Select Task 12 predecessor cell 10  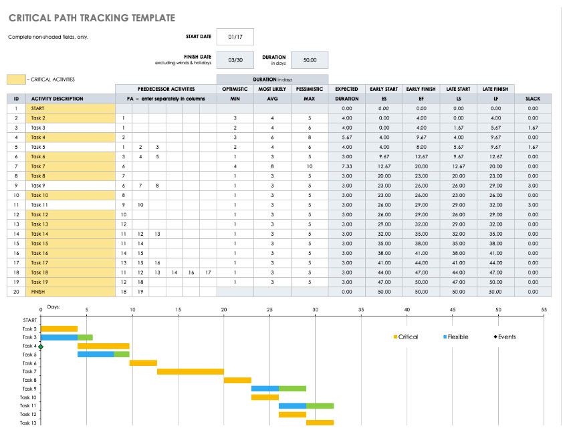pyautogui.click(x=124, y=214)
